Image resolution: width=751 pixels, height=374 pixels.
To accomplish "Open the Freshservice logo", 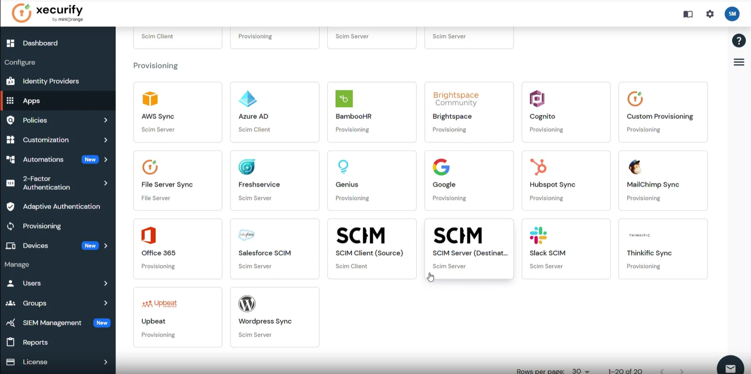I will (x=246, y=167).
